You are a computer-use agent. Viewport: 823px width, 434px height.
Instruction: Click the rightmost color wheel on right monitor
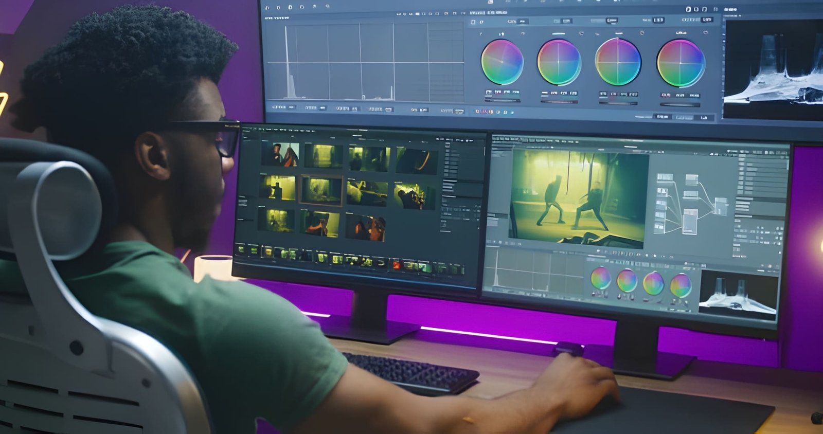pyautogui.click(x=681, y=285)
